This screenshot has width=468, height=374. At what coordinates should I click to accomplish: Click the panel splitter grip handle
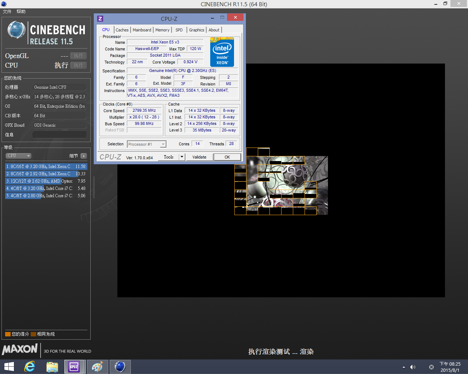coord(94,187)
